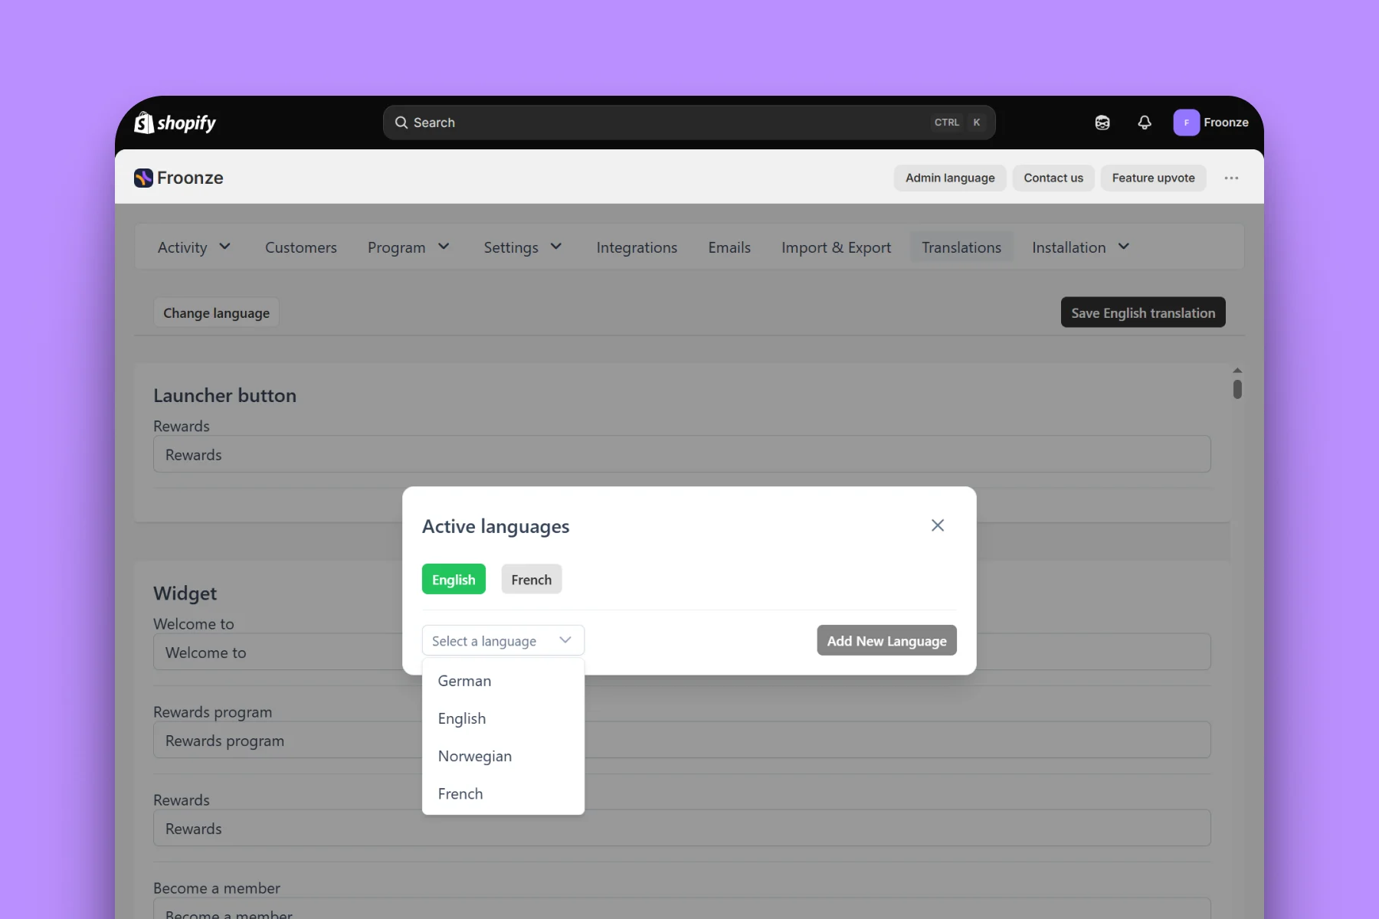
Task: Click the Add New Language button
Action: click(x=886, y=640)
